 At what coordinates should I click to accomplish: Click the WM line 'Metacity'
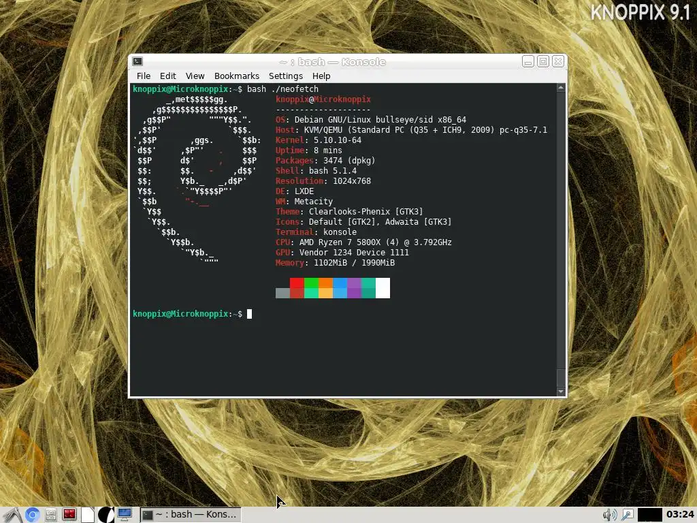304,202
